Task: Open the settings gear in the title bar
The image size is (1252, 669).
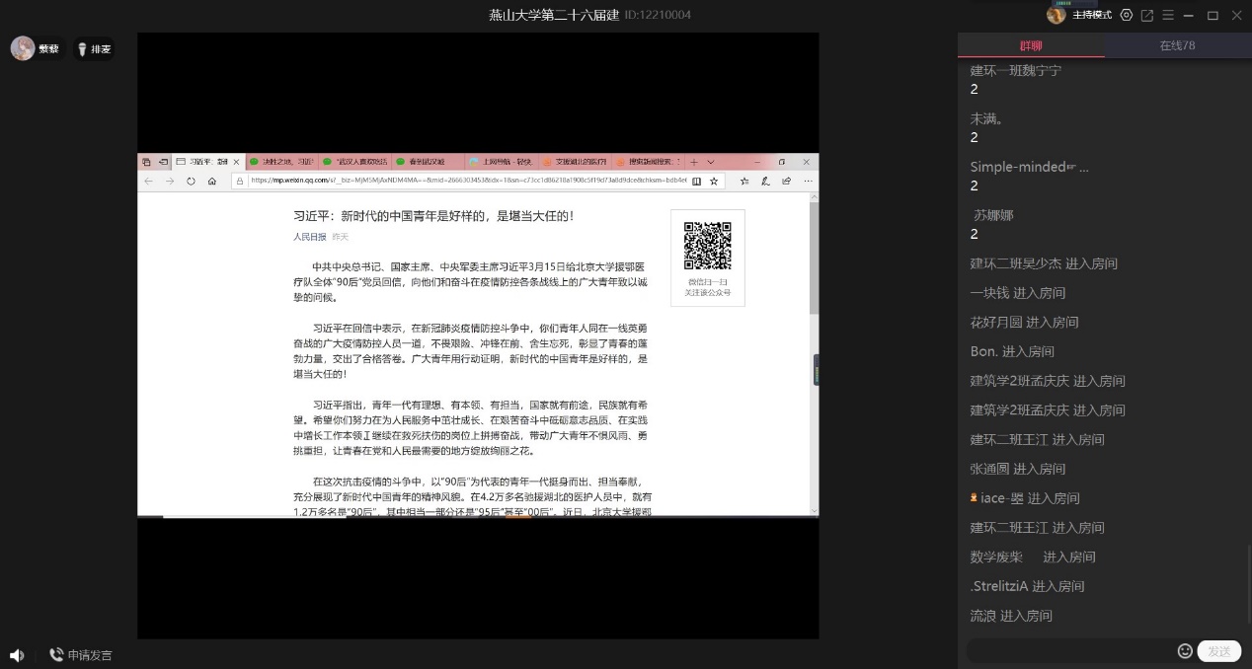Action: 1126,15
